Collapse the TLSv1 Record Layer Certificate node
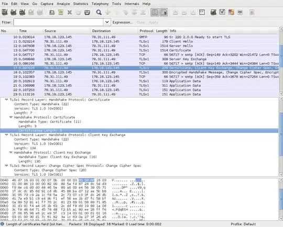283x227 pixels. click(6, 99)
